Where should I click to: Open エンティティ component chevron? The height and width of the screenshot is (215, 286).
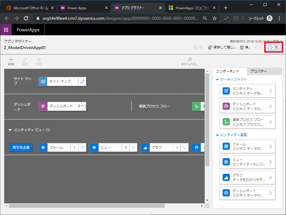(x=271, y=91)
